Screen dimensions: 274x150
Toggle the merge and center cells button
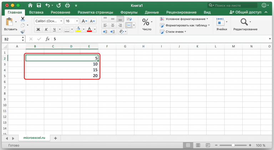click(x=129, y=25)
